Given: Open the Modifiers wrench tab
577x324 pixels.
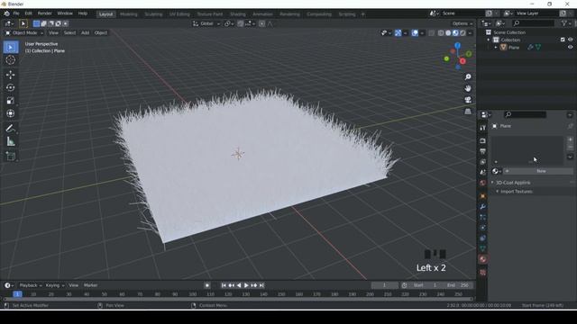Looking at the screenshot, I should point(483,207).
